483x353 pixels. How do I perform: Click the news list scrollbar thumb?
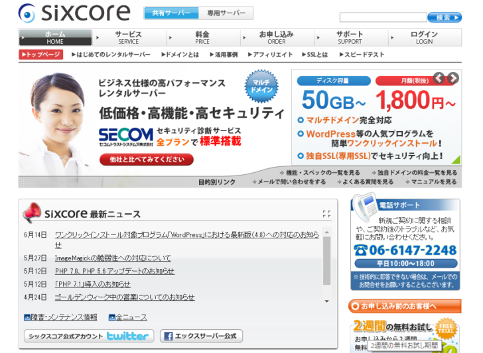tap(327, 261)
